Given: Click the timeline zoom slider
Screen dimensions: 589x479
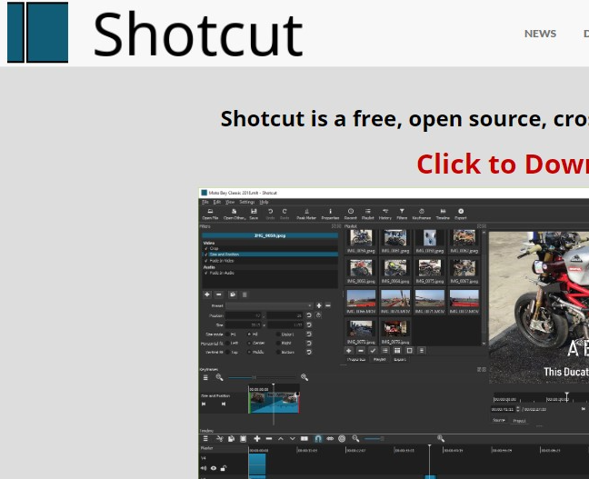Looking at the screenshot, I should 374,438.
